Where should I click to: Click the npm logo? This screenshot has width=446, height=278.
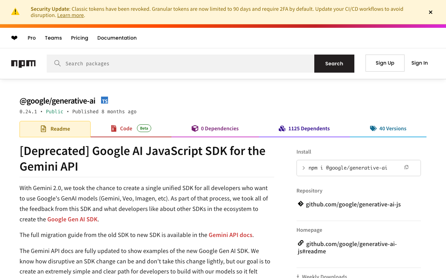[x=23, y=64]
